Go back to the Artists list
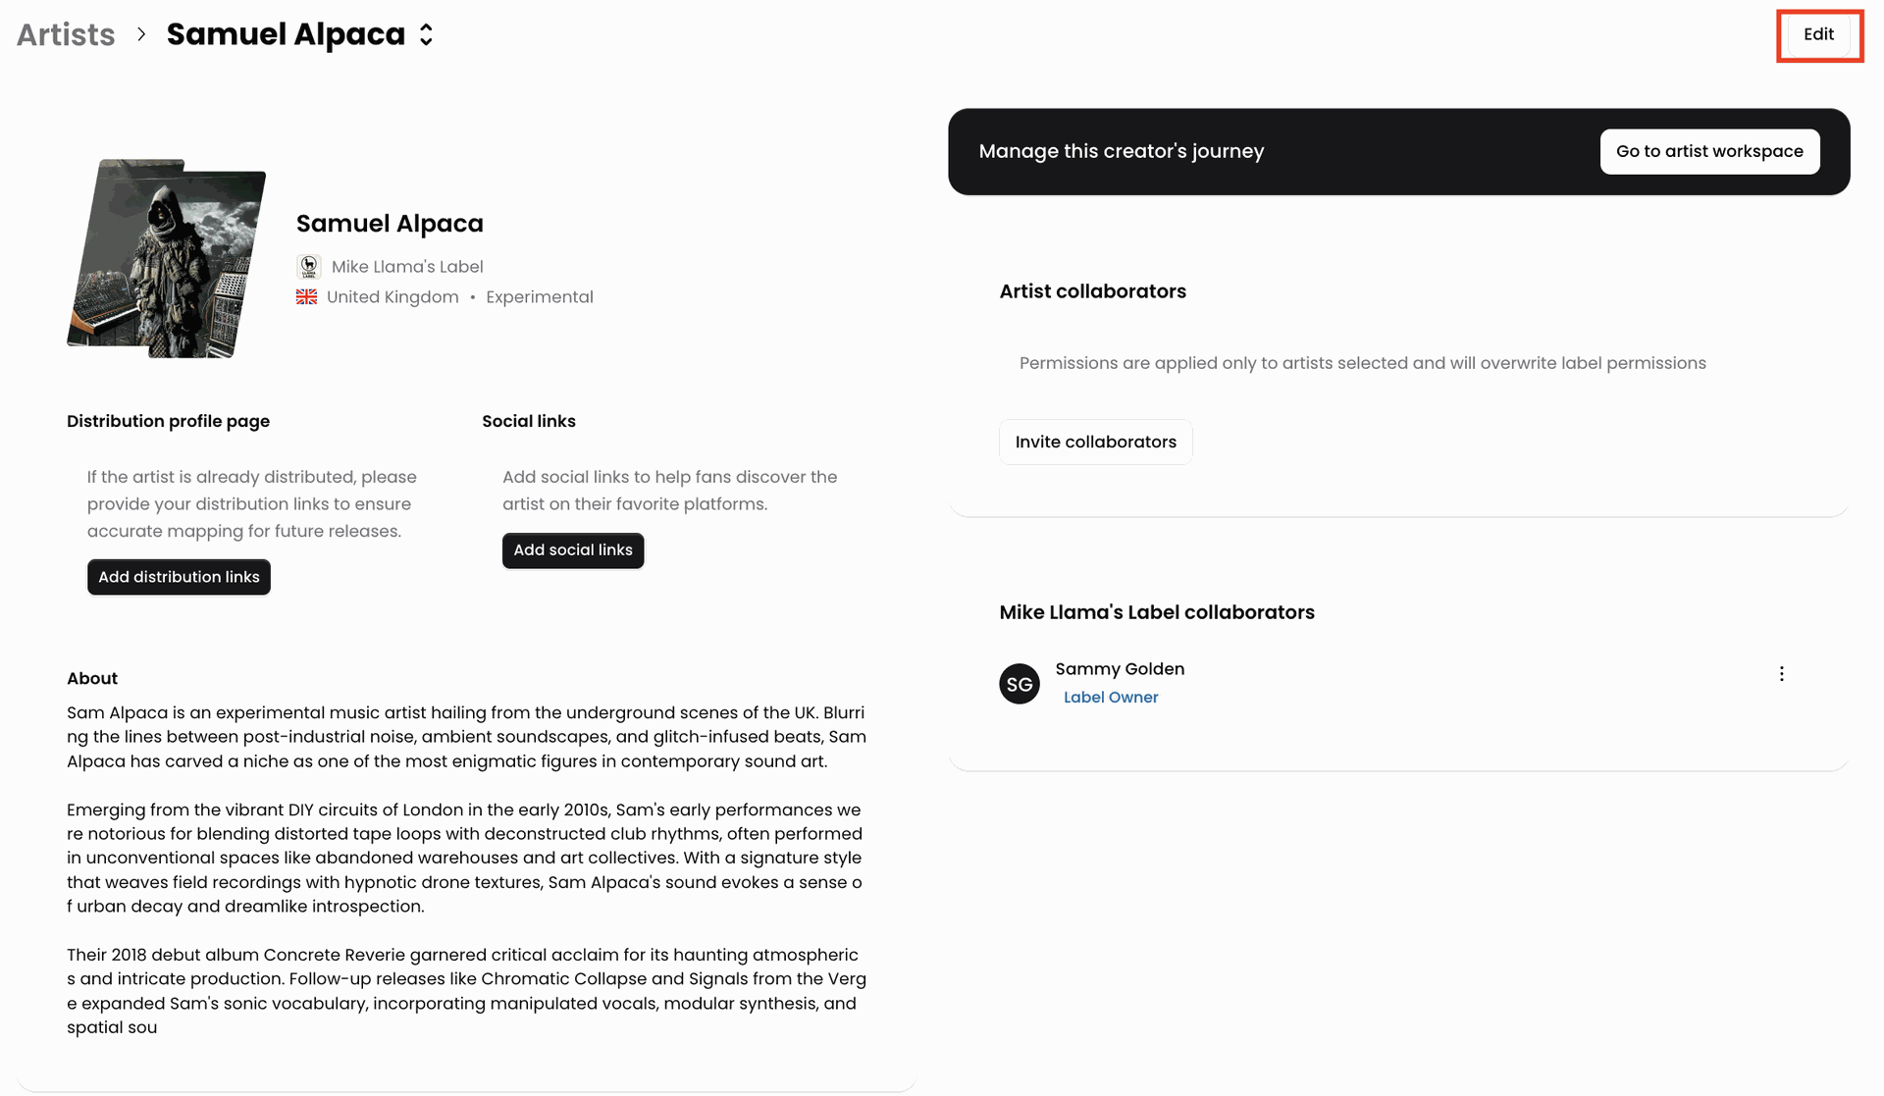The width and height of the screenshot is (1884, 1096). 66,34
